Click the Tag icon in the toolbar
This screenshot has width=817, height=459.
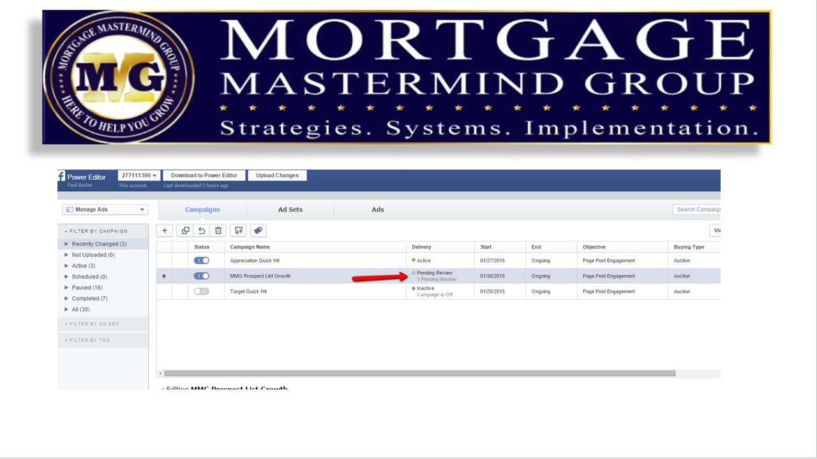(258, 231)
